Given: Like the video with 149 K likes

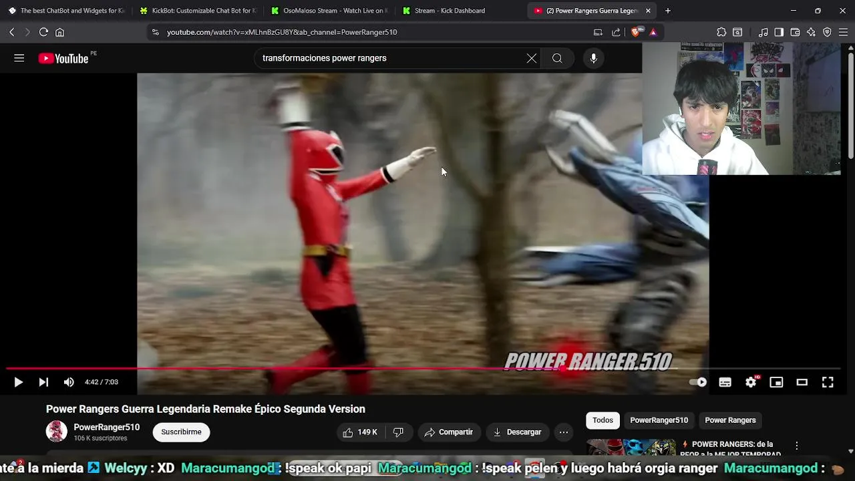Looking at the screenshot, I should (360, 432).
